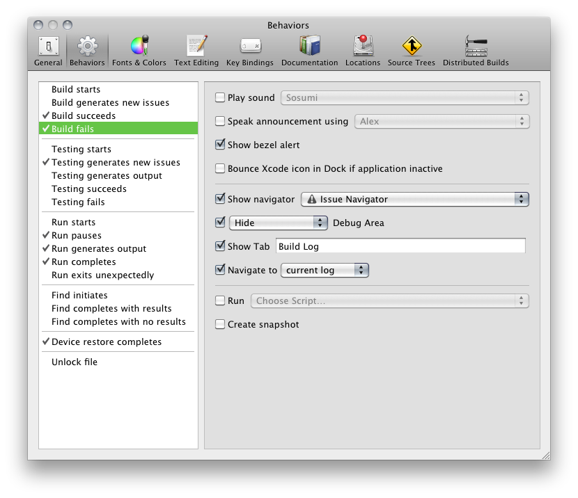Open the Text Editing preferences

pos(196,51)
